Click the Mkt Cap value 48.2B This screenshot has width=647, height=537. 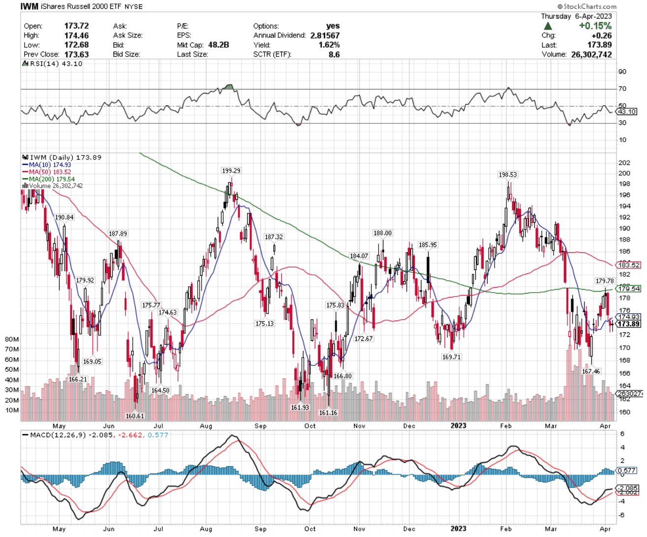tap(218, 44)
